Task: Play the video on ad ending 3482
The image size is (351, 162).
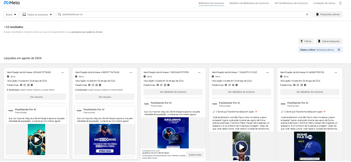Action: 37,139
